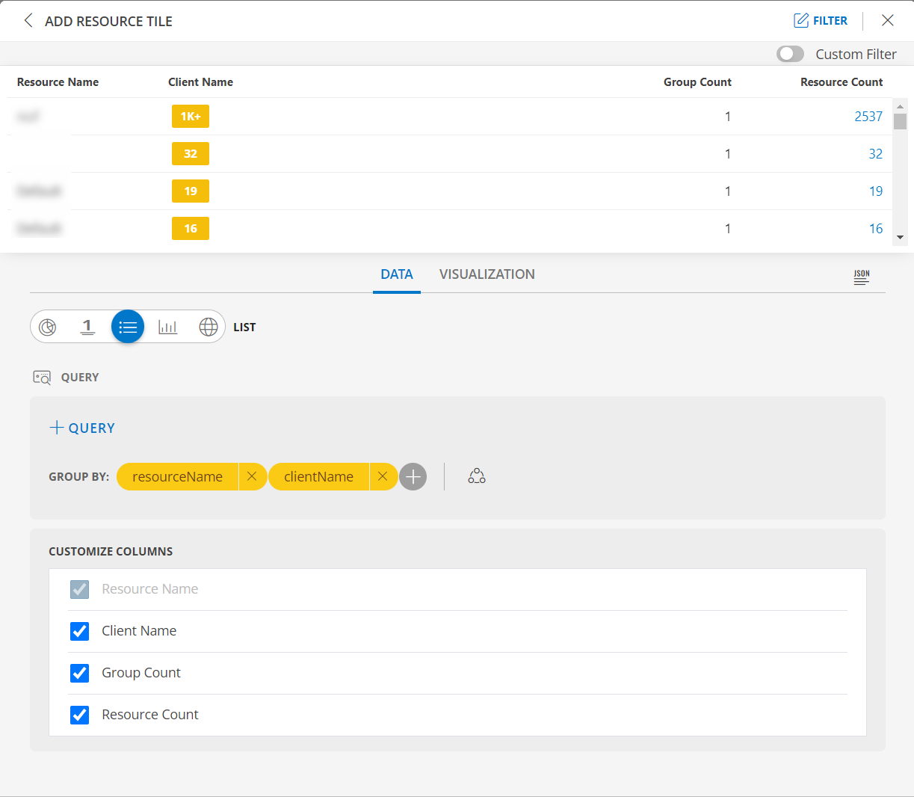This screenshot has height=797, width=914.
Task: Click the query preview magnifier icon
Action: pyautogui.click(x=40, y=377)
